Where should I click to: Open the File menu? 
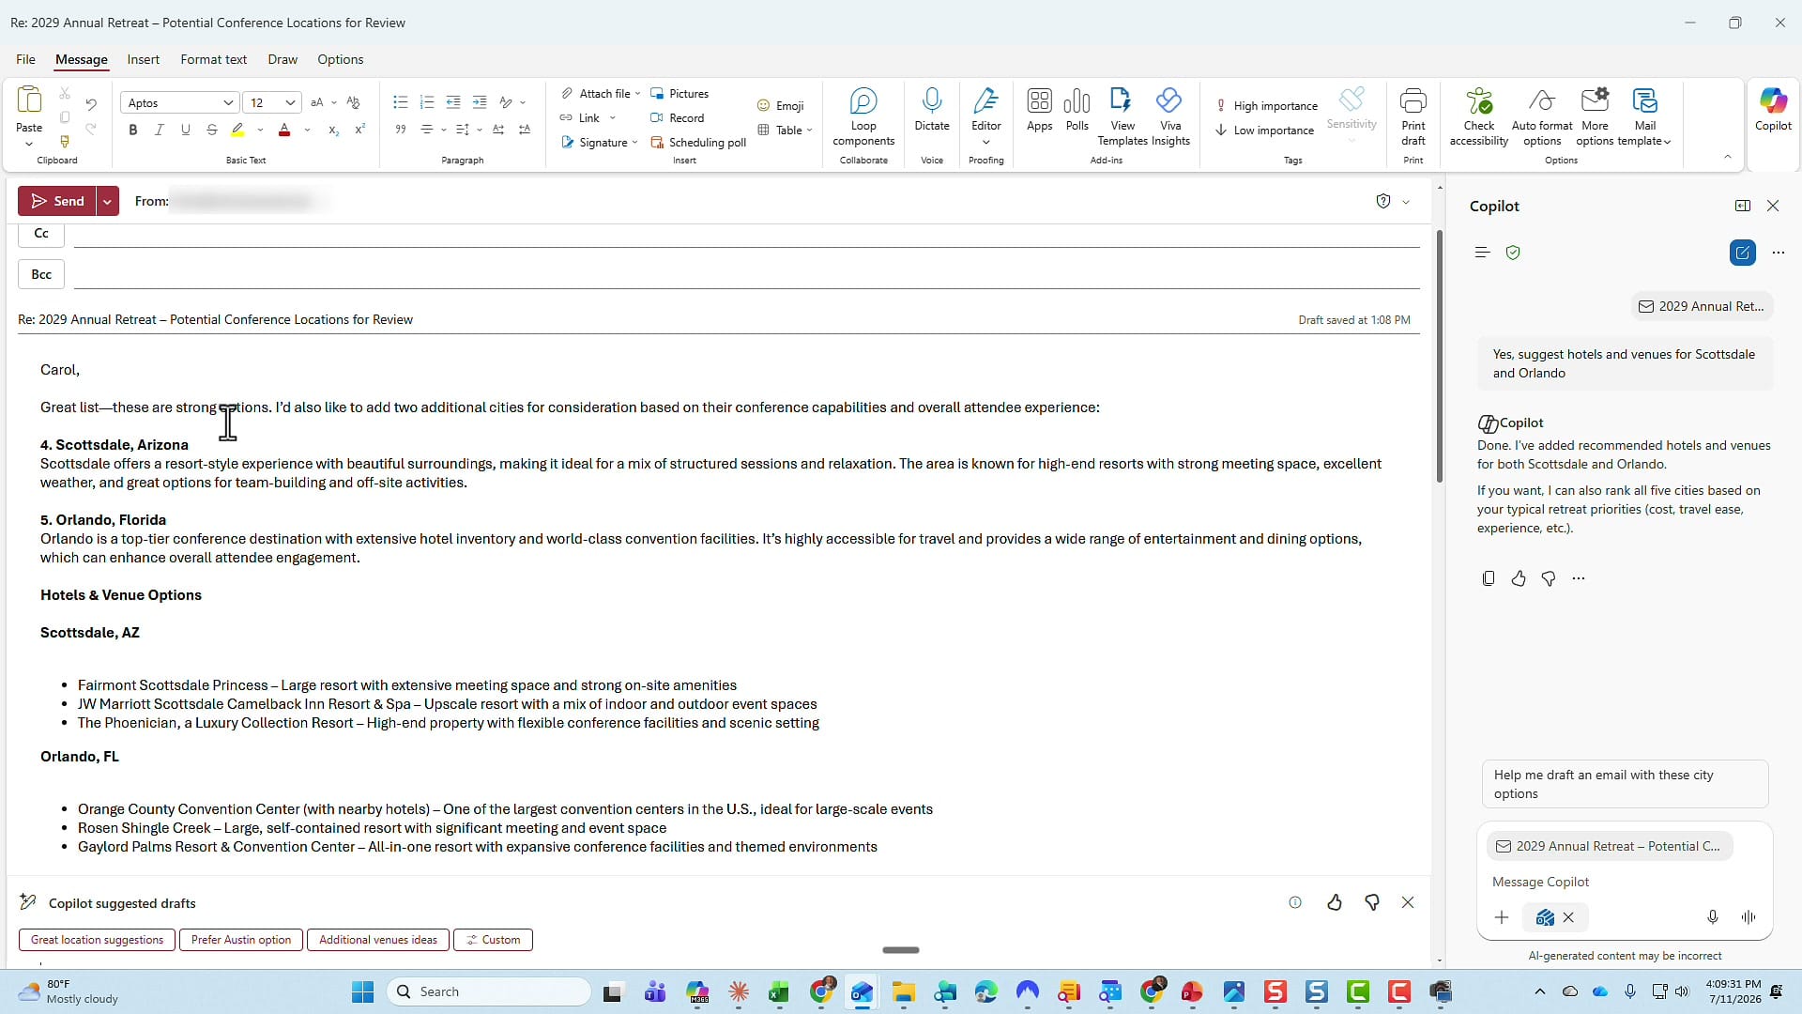[25, 59]
